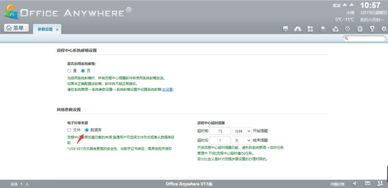Open the users contacts icon at bottom right

click(380, 184)
